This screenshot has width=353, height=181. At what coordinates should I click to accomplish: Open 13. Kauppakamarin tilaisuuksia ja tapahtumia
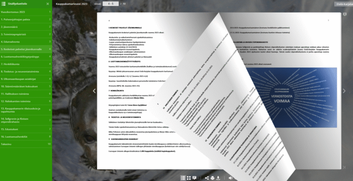(x=26, y=110)
